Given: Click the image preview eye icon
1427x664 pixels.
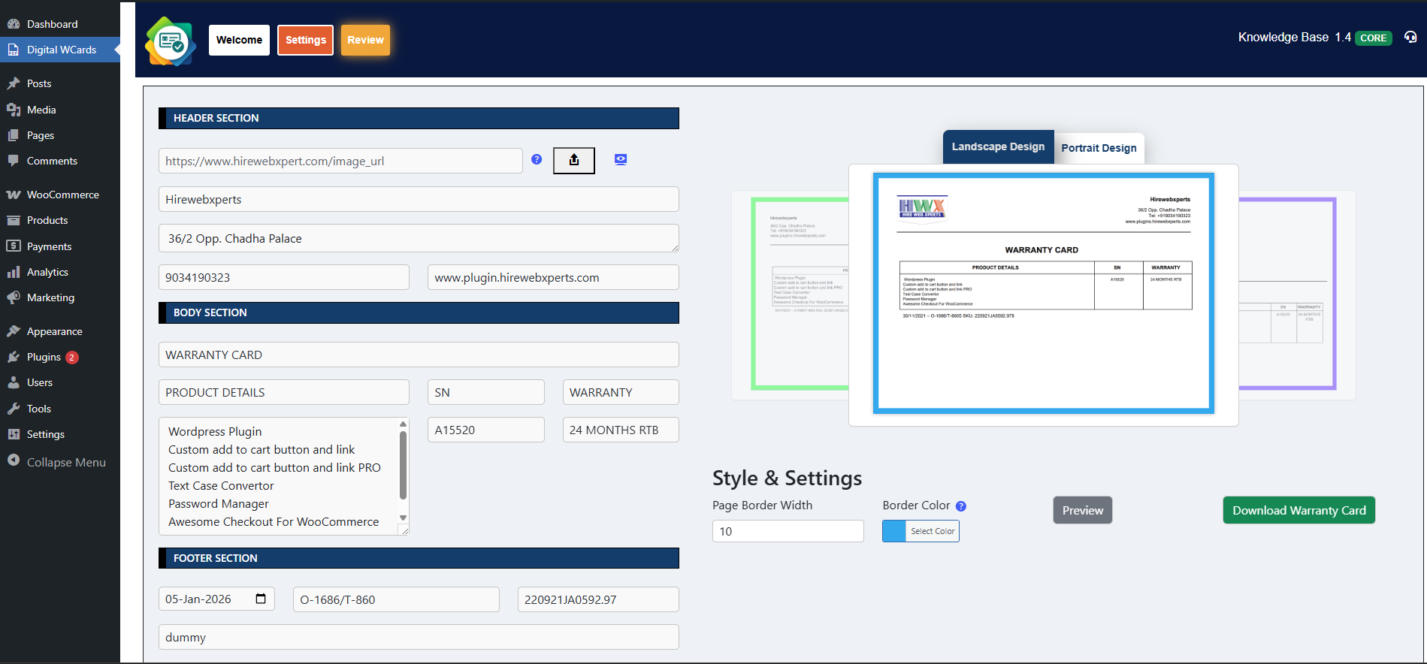Looking at the screenshot, I should pos(620,159).
